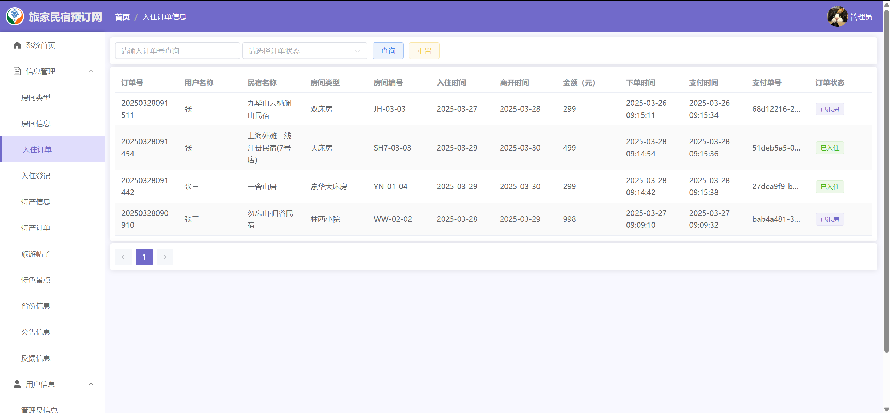
Task: Select 入住登记 menu item
Action: click(36, 176)
